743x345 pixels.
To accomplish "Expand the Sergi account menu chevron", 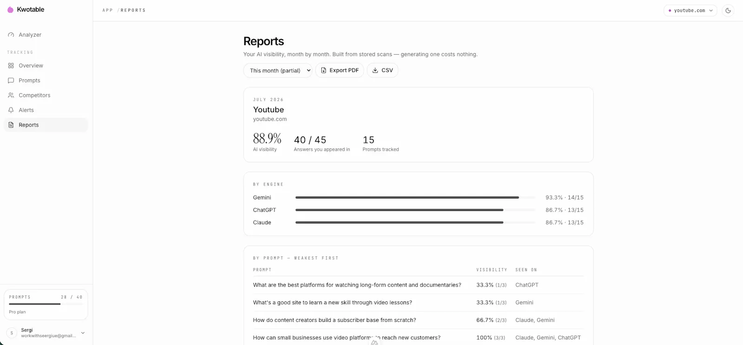I will [83, 333].
